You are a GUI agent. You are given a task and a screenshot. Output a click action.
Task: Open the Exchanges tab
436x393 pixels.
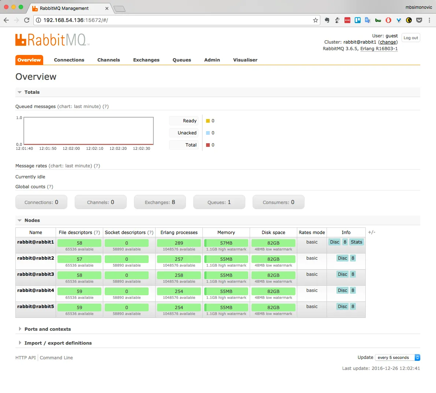pos(146,60)
